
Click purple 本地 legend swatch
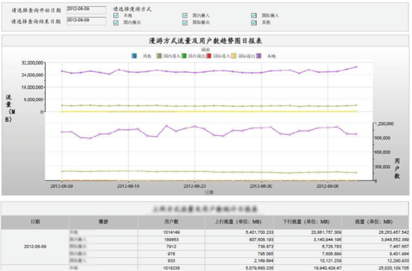pyautogui.click(x=259, y=56)
